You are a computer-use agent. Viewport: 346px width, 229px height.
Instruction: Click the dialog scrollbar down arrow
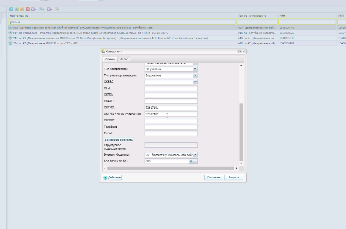coord(241,163)
